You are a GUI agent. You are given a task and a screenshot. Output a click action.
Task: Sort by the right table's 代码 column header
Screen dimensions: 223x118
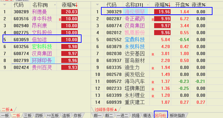[x=111, y=5]
